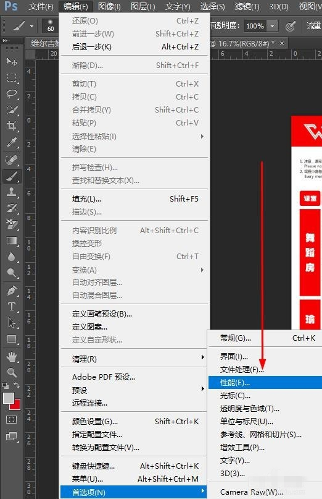Select the History Brush tool
This screenshot has width=322, height=499.
[x=12, y=208]
